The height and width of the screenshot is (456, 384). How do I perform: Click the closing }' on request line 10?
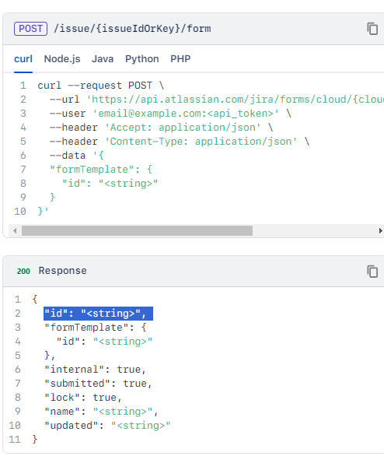[44, 211]
